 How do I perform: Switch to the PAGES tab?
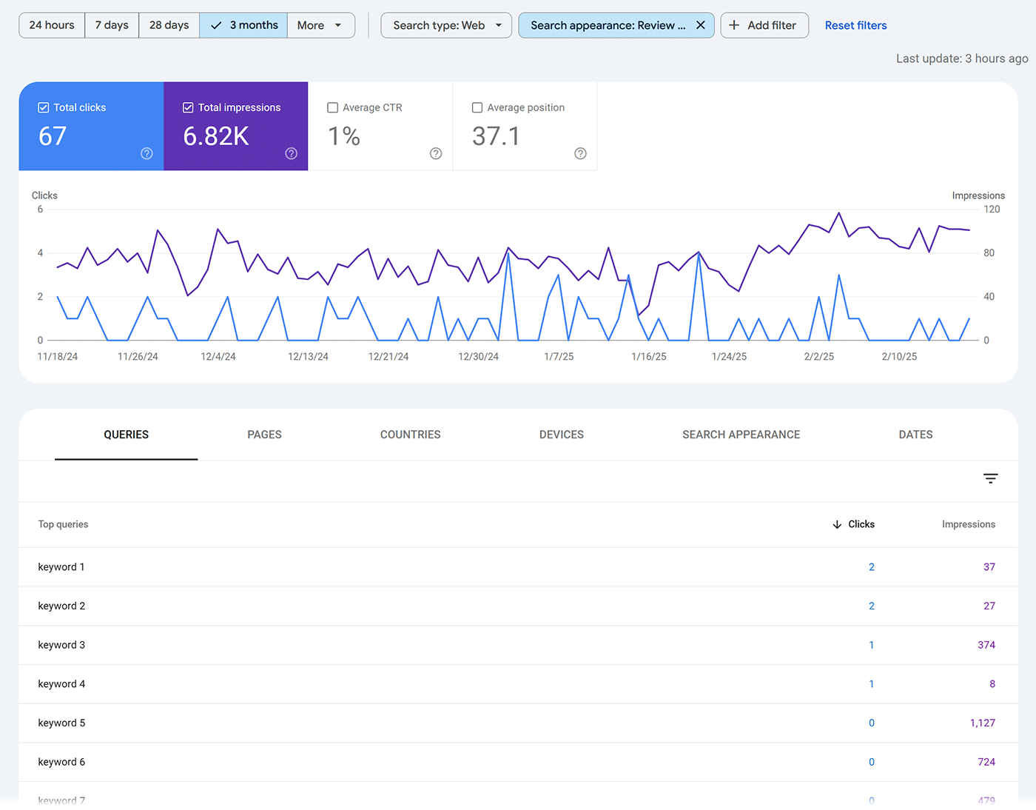pyautogui.click(x=264, y=435)
